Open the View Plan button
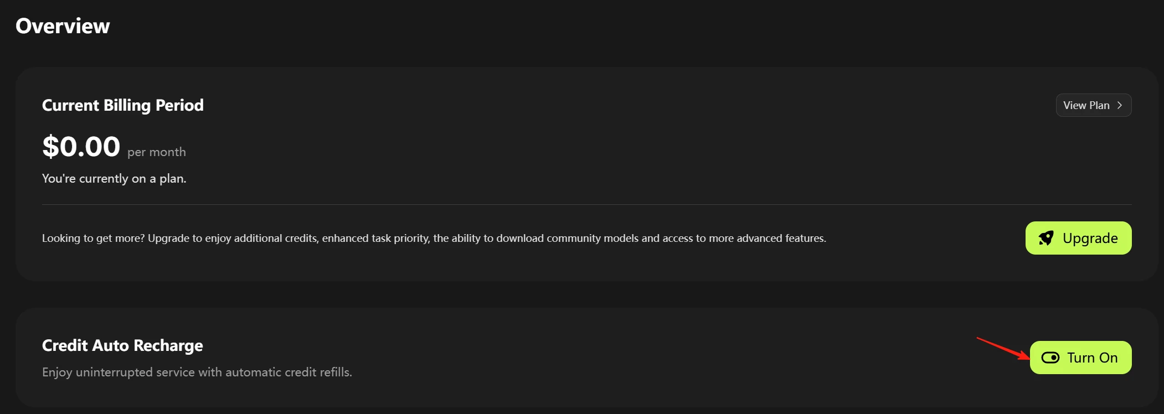Image resolution: width=1164 pixels, height=414 pixels. 1094,105
